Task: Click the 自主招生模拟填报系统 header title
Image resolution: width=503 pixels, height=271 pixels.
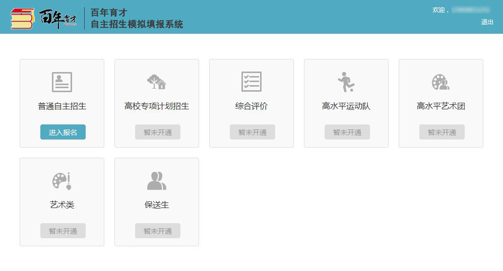Action: click(137, 24)
